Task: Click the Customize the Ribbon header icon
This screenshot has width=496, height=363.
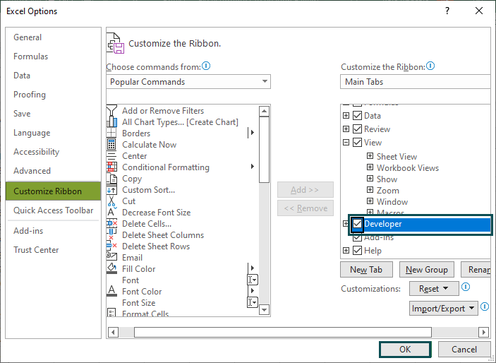Action: click(x=115, y=43)
